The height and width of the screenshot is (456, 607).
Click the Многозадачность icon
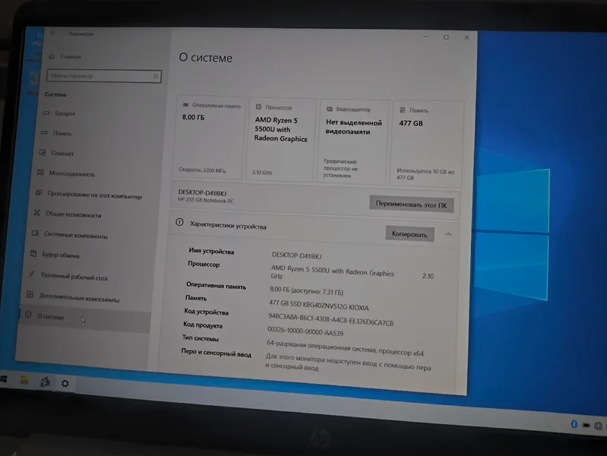41,173
